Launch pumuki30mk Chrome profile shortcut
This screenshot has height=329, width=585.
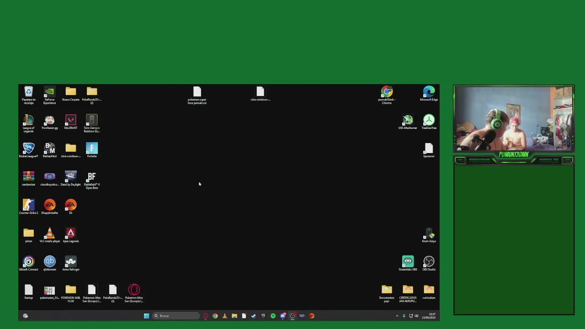click(387, 95)
